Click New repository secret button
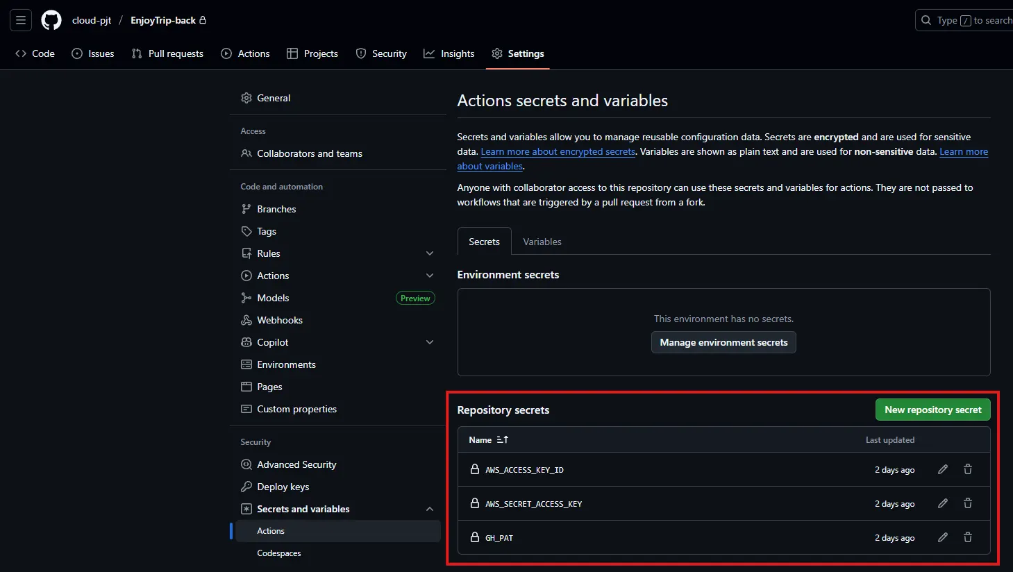 932,410
